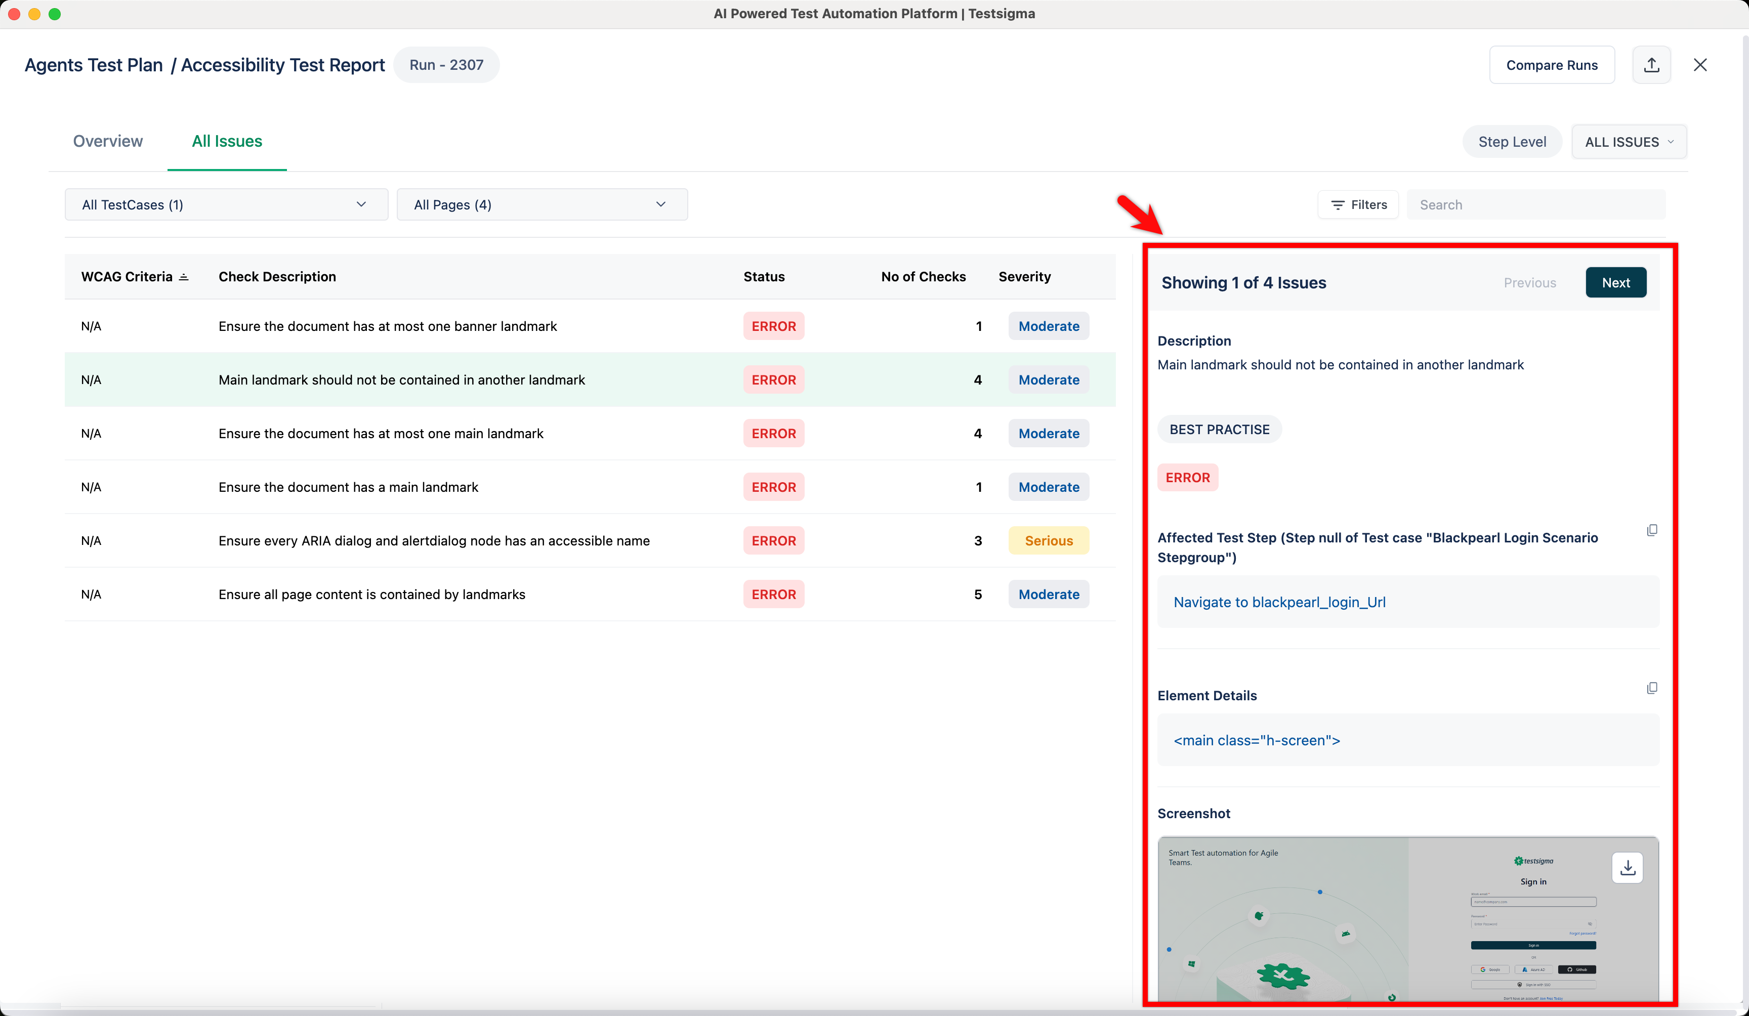The height and width of the screenshot is (1016, 1749).
Task: Copy the Element Details code
Action: 1652,688
